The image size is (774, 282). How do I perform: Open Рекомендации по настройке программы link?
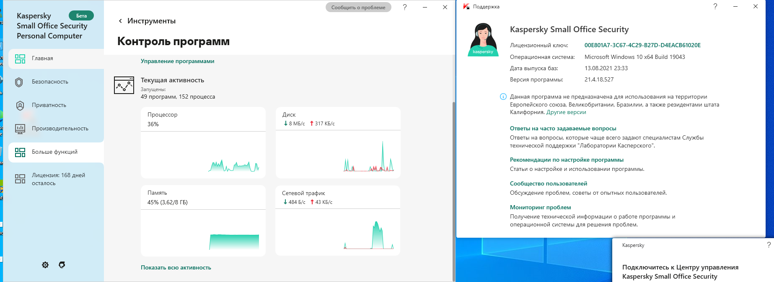(x=567, y=160)
